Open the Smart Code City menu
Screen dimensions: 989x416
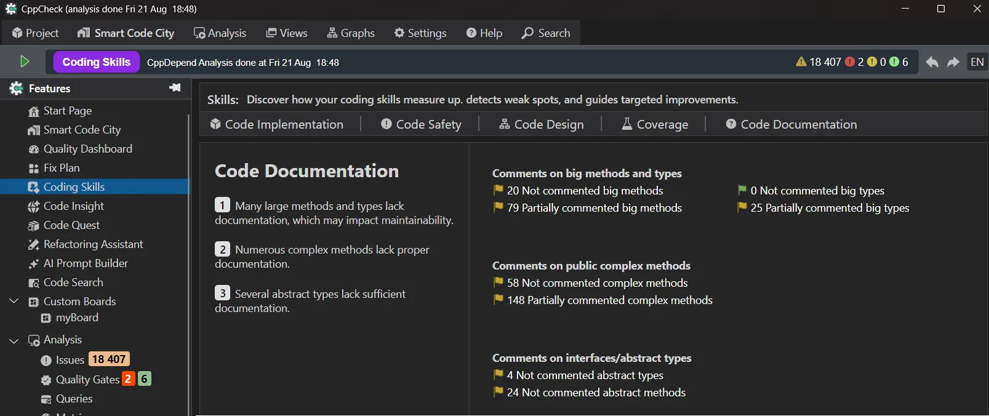pyautogui.click(x=126, y=33)
